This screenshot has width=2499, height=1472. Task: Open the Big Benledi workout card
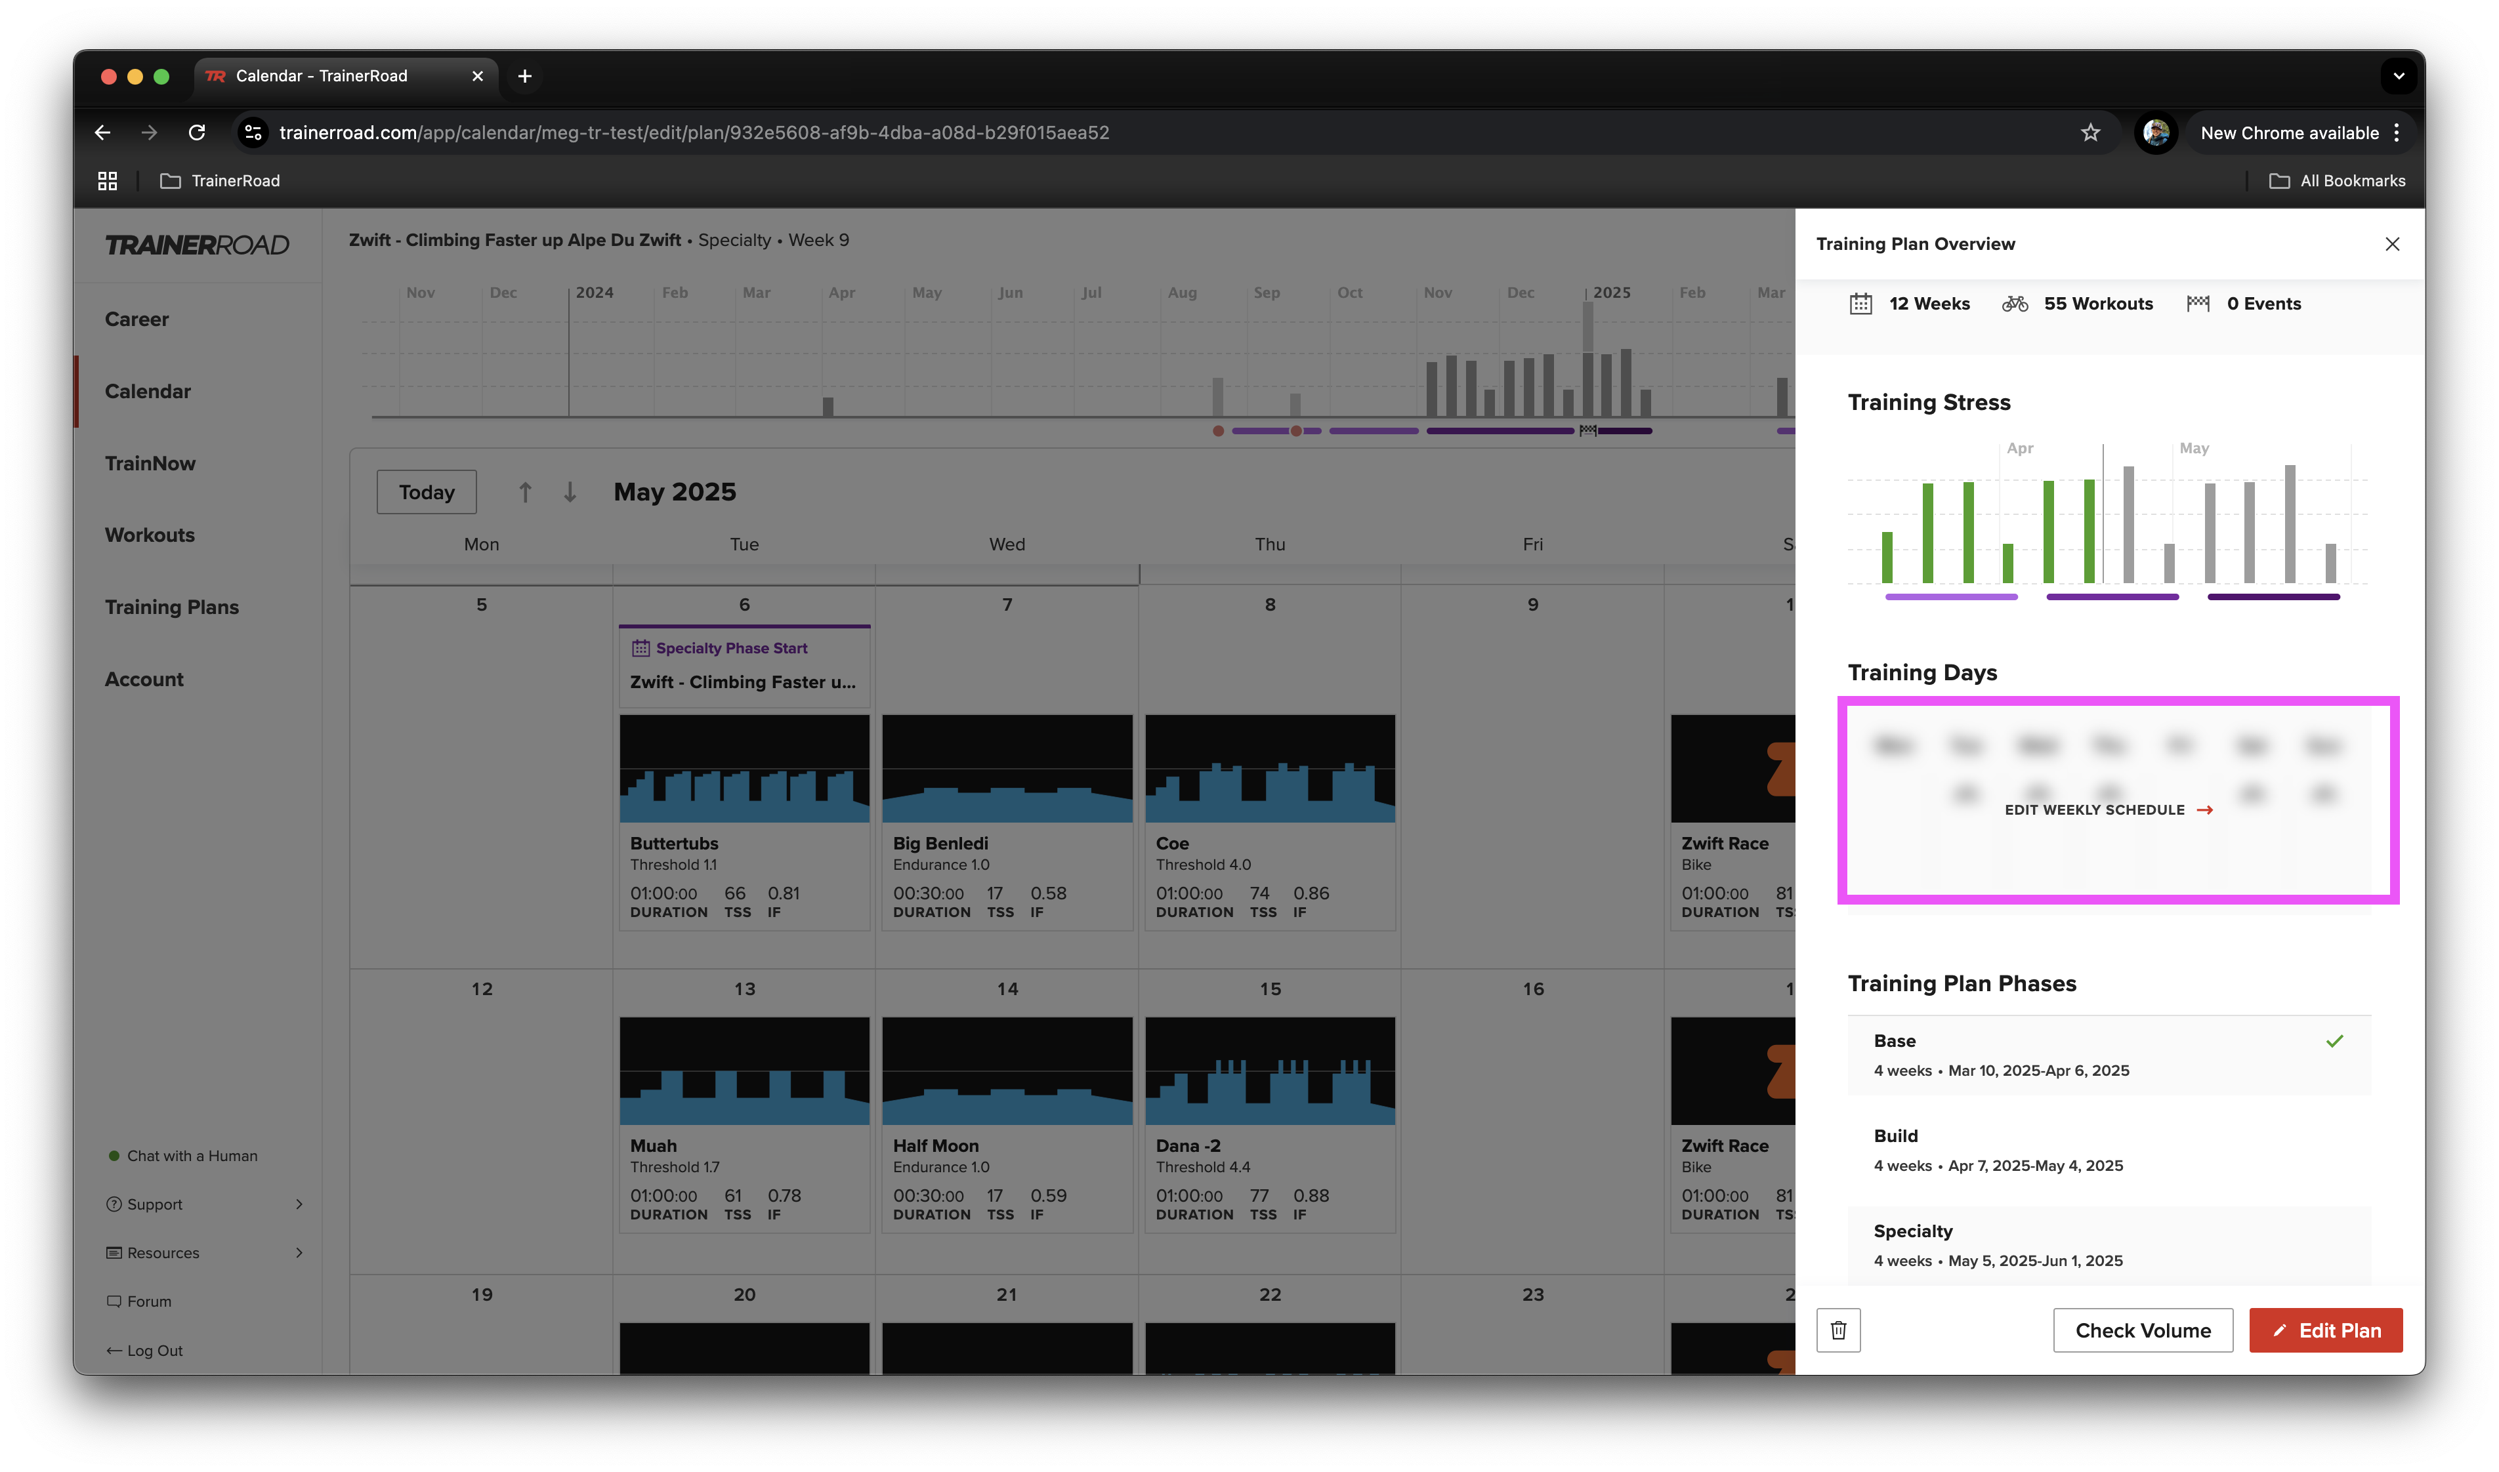pos(1007,823)
